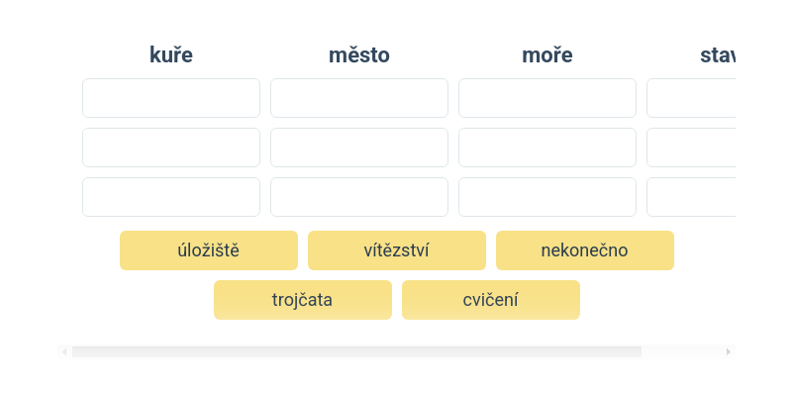Click the úložiště word tile
The height and width of the screenshot is (396, 792).
(x=208, y=250)
